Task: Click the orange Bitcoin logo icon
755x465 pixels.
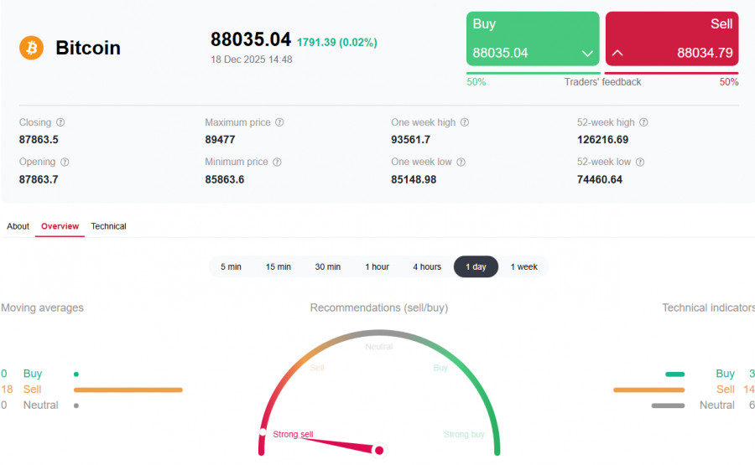Action: click(x=31, y=48)
